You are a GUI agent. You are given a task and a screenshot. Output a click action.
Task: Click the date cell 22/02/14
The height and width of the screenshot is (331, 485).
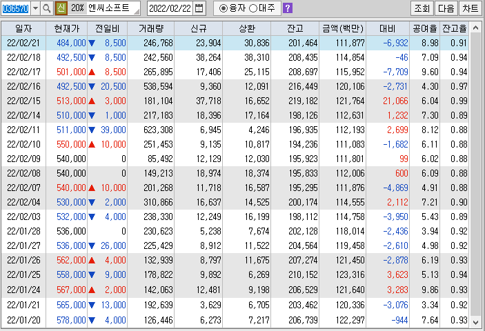(23, 115)
